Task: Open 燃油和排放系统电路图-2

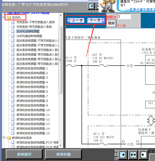Action: click(32, 73)
